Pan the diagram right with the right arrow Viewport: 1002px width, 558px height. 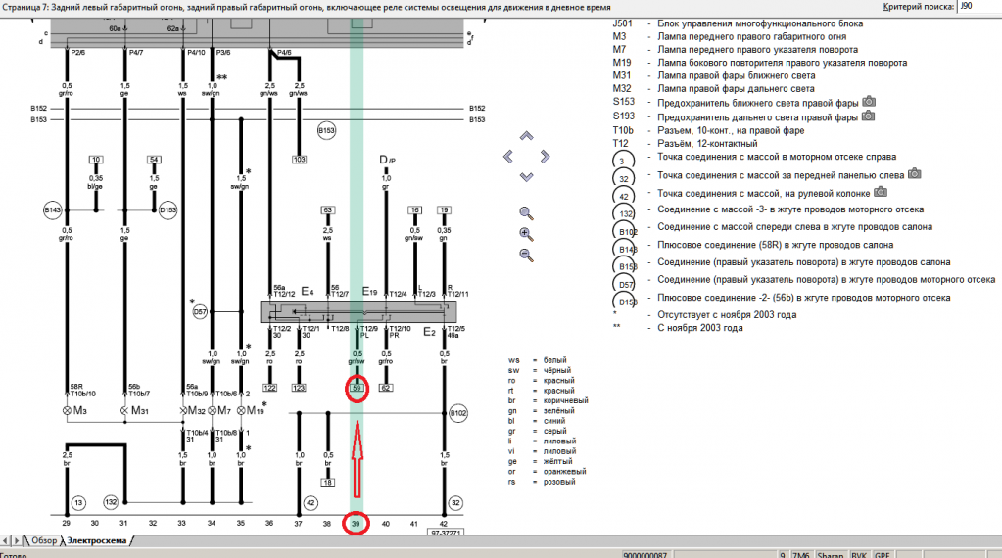546,157
